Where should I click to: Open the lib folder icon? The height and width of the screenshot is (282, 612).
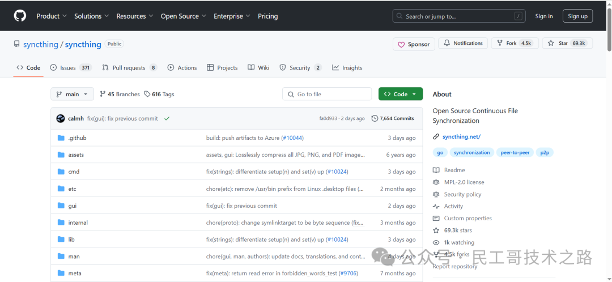point(61,240)
